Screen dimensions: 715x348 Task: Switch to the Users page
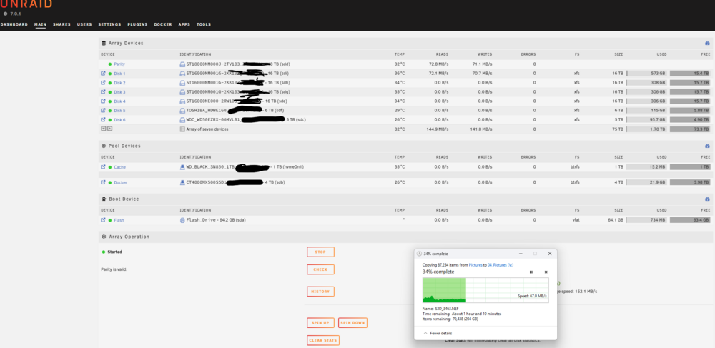click(84, 24)
